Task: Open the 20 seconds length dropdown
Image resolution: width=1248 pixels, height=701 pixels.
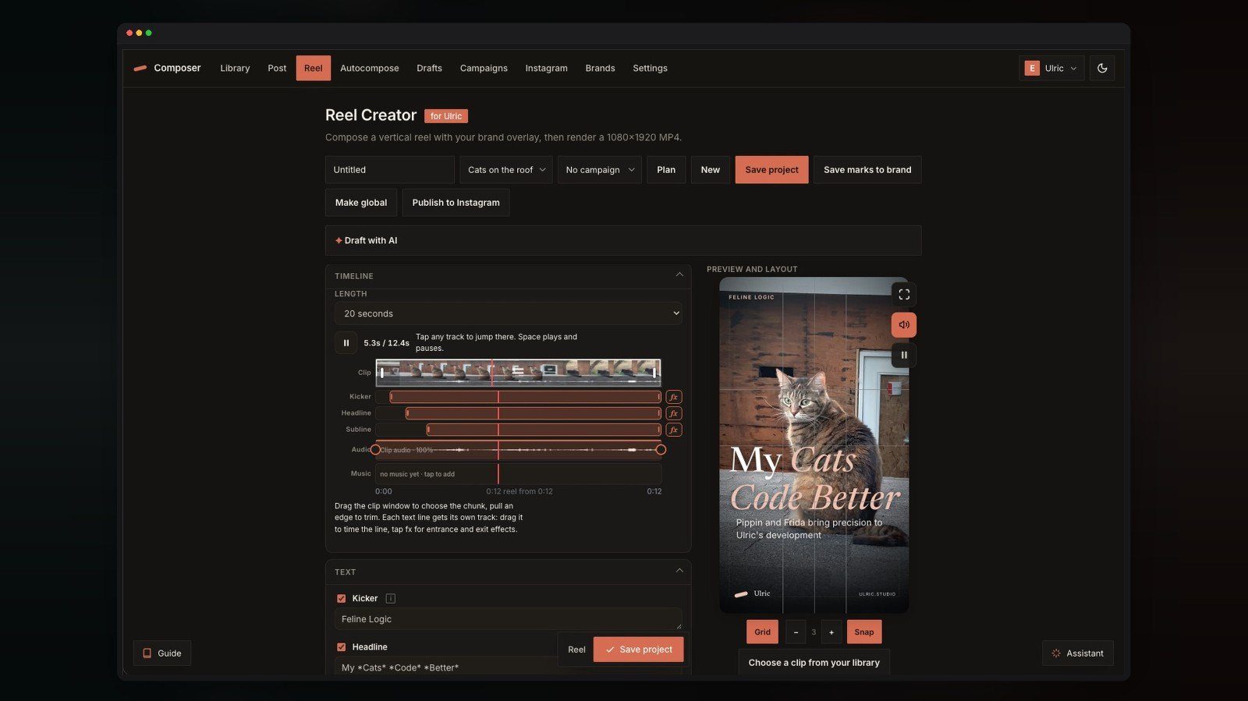Action: 509,313
